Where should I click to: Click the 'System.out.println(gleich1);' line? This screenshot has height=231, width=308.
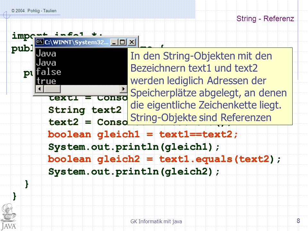(134, 147)
